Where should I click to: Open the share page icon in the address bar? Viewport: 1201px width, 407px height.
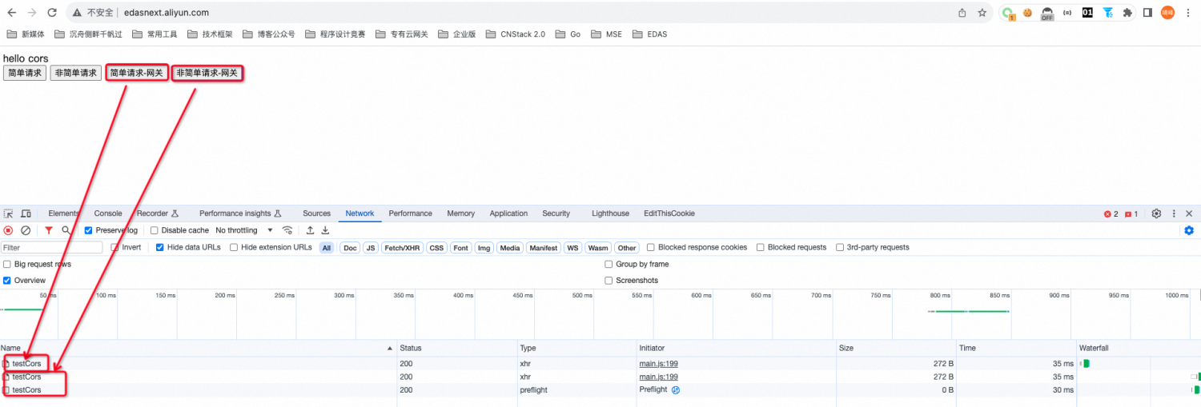(x=962, y=13)
